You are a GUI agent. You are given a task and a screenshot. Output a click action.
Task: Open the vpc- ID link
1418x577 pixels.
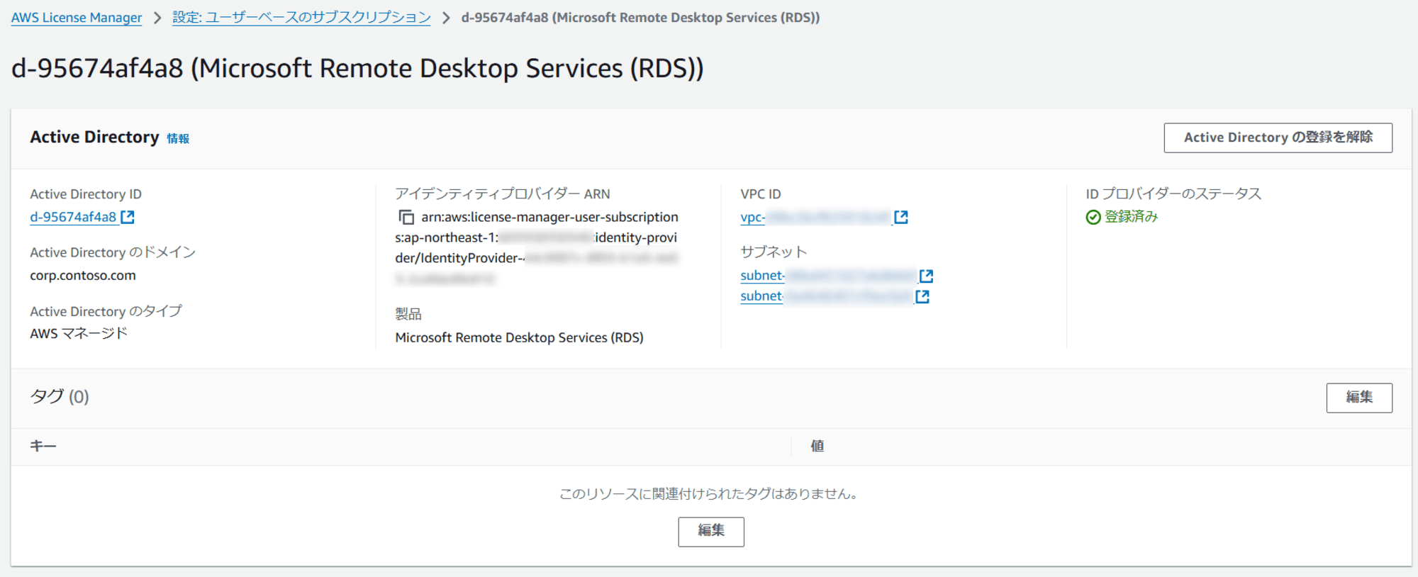814,217
